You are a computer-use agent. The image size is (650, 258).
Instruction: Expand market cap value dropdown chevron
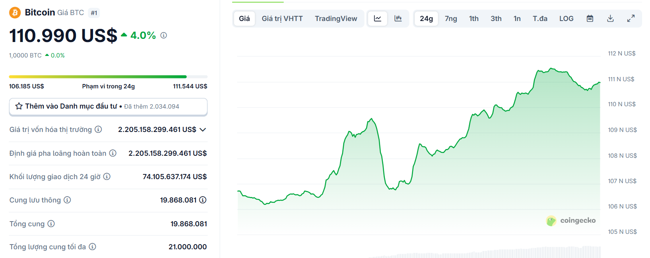pos(203,130)
